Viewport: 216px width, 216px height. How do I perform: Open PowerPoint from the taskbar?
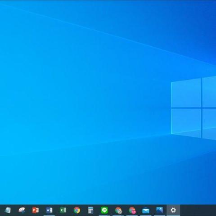36,210
